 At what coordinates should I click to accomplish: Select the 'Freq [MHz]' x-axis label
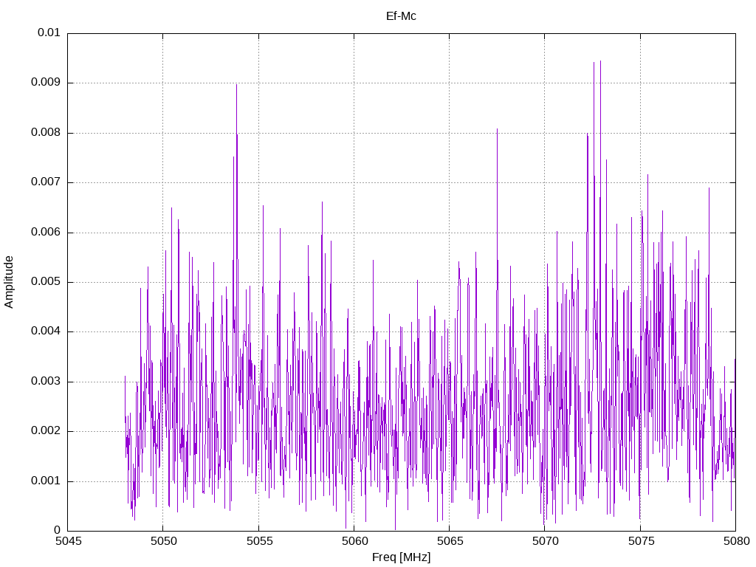coord(401,557)
